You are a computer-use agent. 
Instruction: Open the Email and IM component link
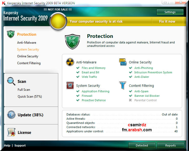90,72
